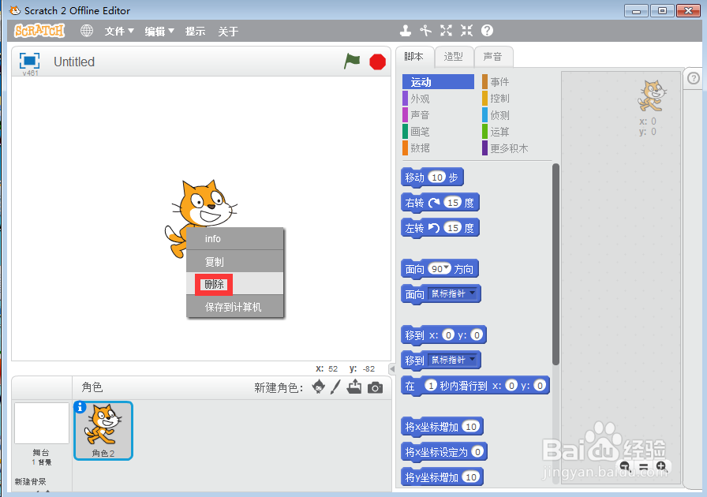Open the language globe menu

tap(87, 31)
